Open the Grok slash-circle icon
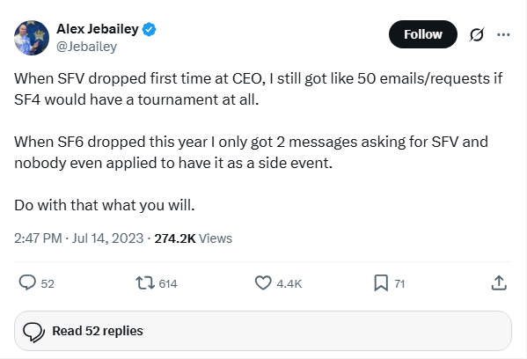Screen dimensions: 527x359 pos(477,34)
